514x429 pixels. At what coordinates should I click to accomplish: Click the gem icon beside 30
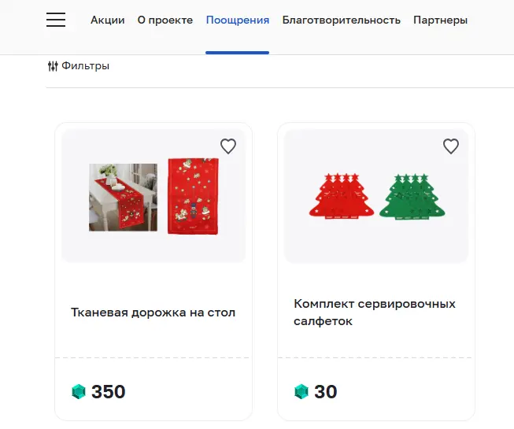pyautogui.click(x=301, y=392)
